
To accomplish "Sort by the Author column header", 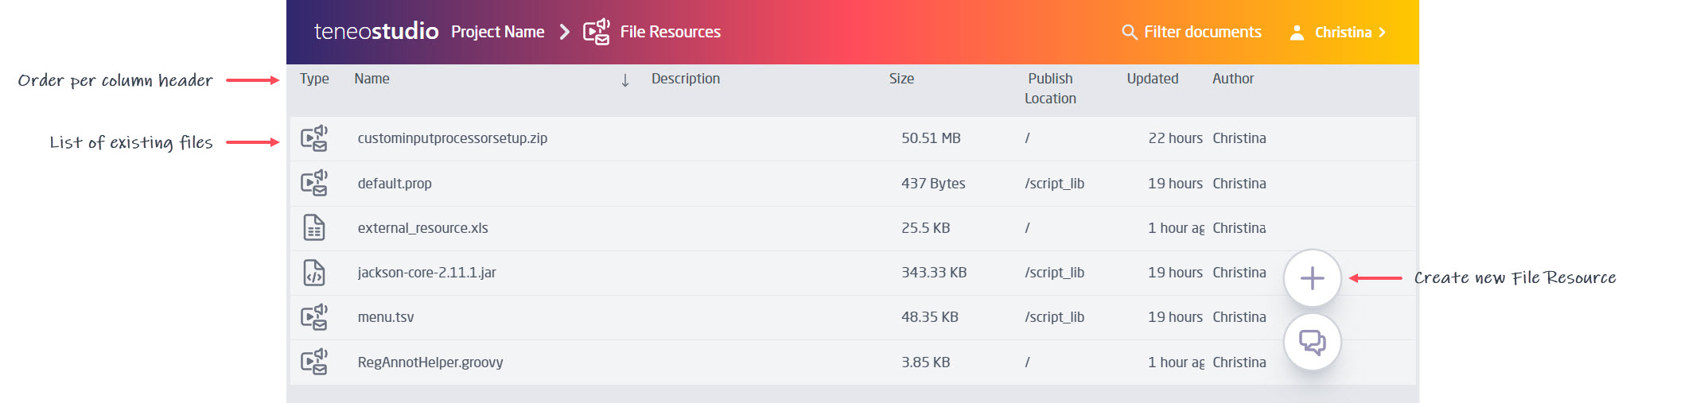I will click(x=1232, y=79).
